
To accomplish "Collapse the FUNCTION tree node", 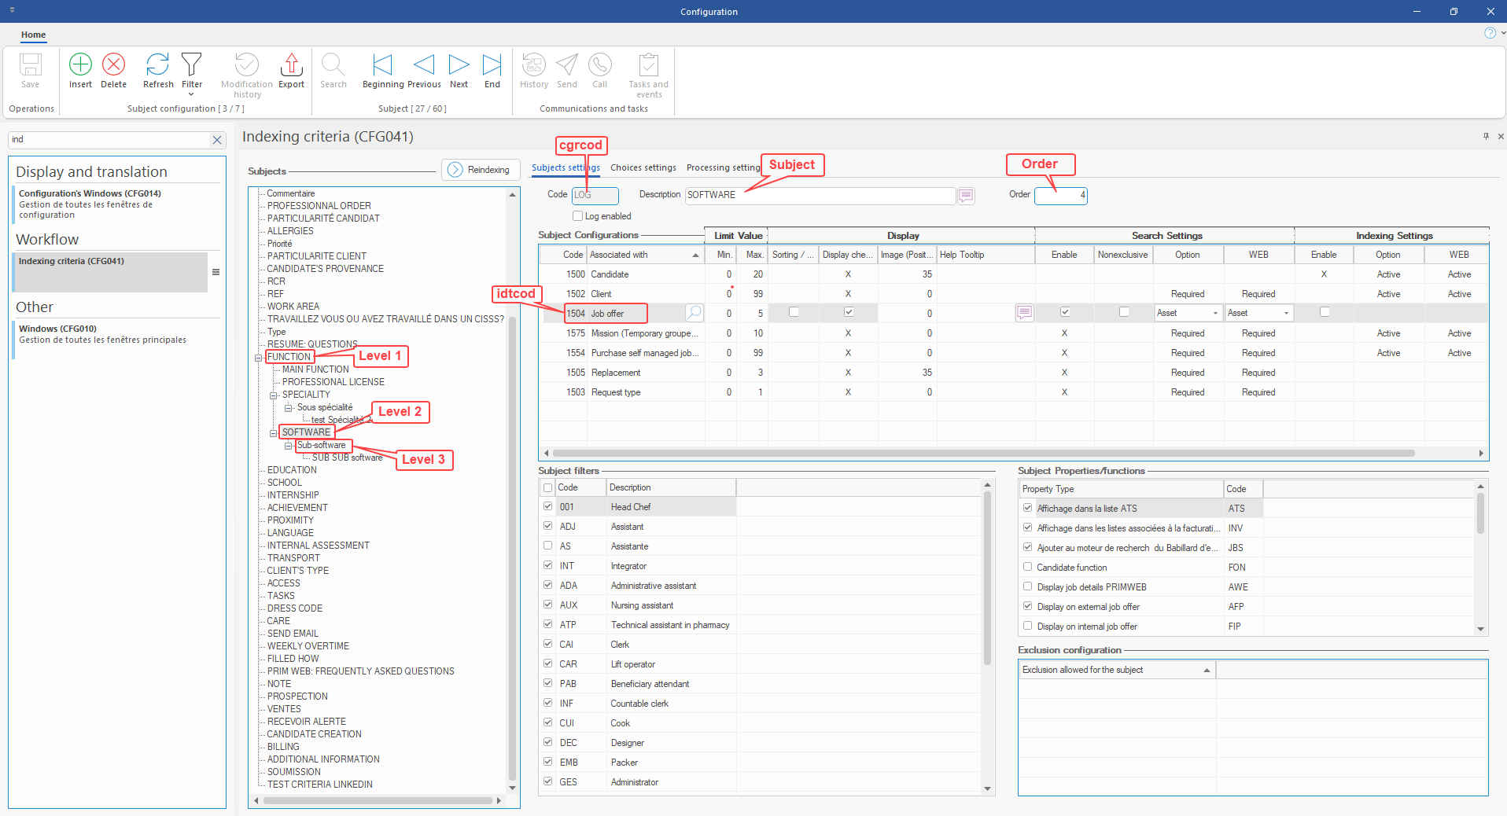I will [x=259, y=358].
